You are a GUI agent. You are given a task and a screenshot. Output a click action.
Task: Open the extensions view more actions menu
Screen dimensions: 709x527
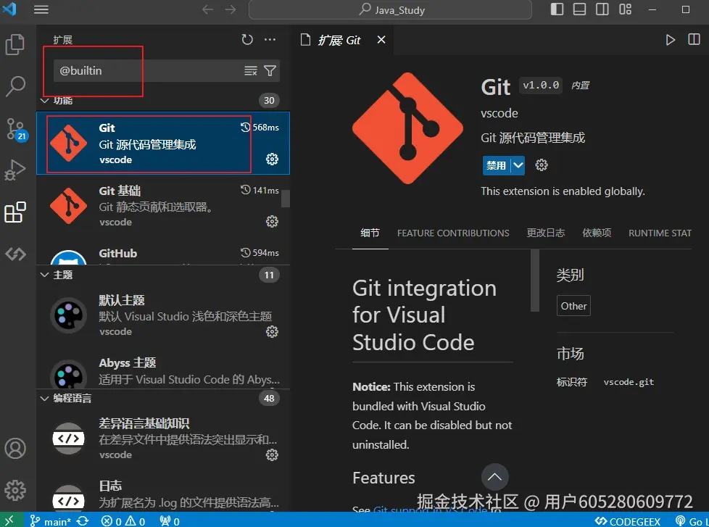tap(270, 39)
